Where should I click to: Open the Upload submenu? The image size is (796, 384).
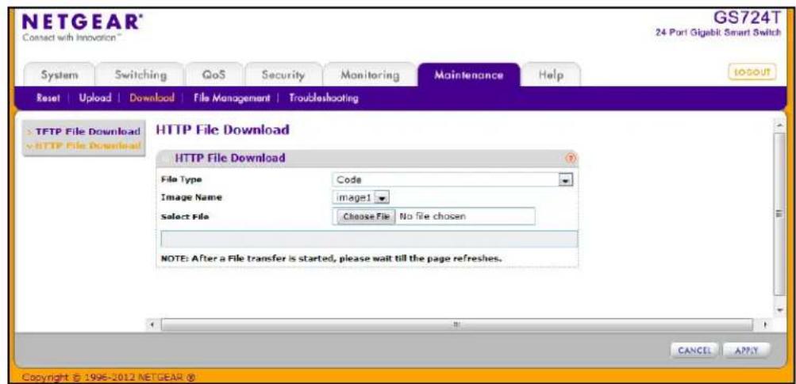(x=95, y=98)
